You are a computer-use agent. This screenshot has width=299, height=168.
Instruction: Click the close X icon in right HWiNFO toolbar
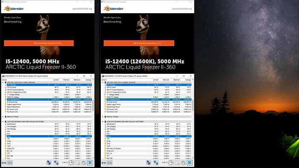(x=190, y=163)
